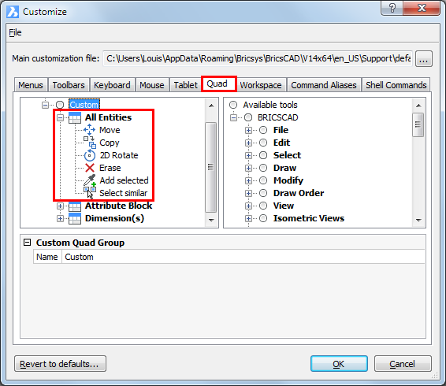
Task: Click the Copy tool icon
Action: (90, 143)
